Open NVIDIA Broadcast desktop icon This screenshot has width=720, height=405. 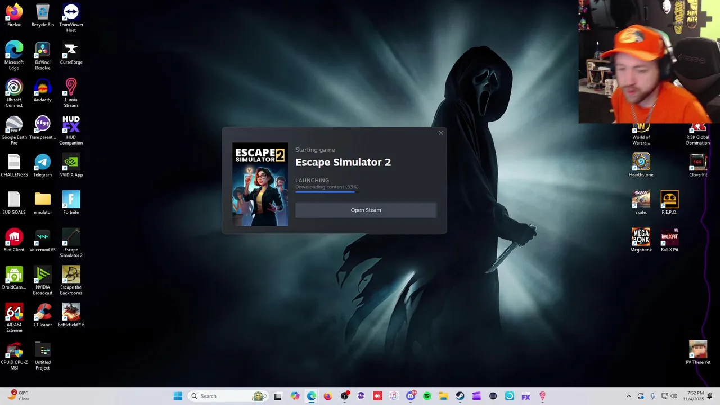43,281
